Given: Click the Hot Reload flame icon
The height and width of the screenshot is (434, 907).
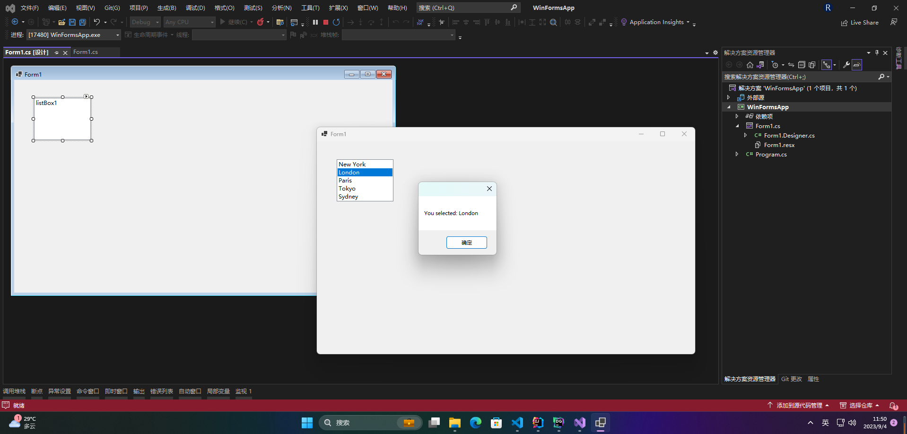Looking at the screenshot, I should coord(260,22).
